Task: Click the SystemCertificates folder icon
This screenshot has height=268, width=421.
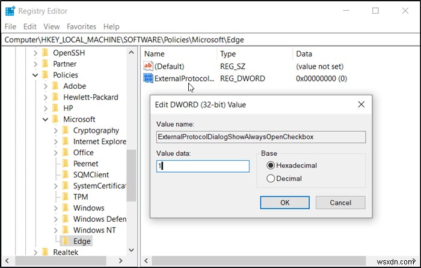Action: 66,185
